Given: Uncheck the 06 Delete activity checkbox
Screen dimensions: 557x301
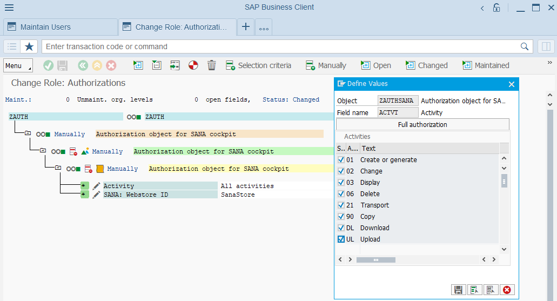Looking at the screenshot, I should (x=341, y=194).
